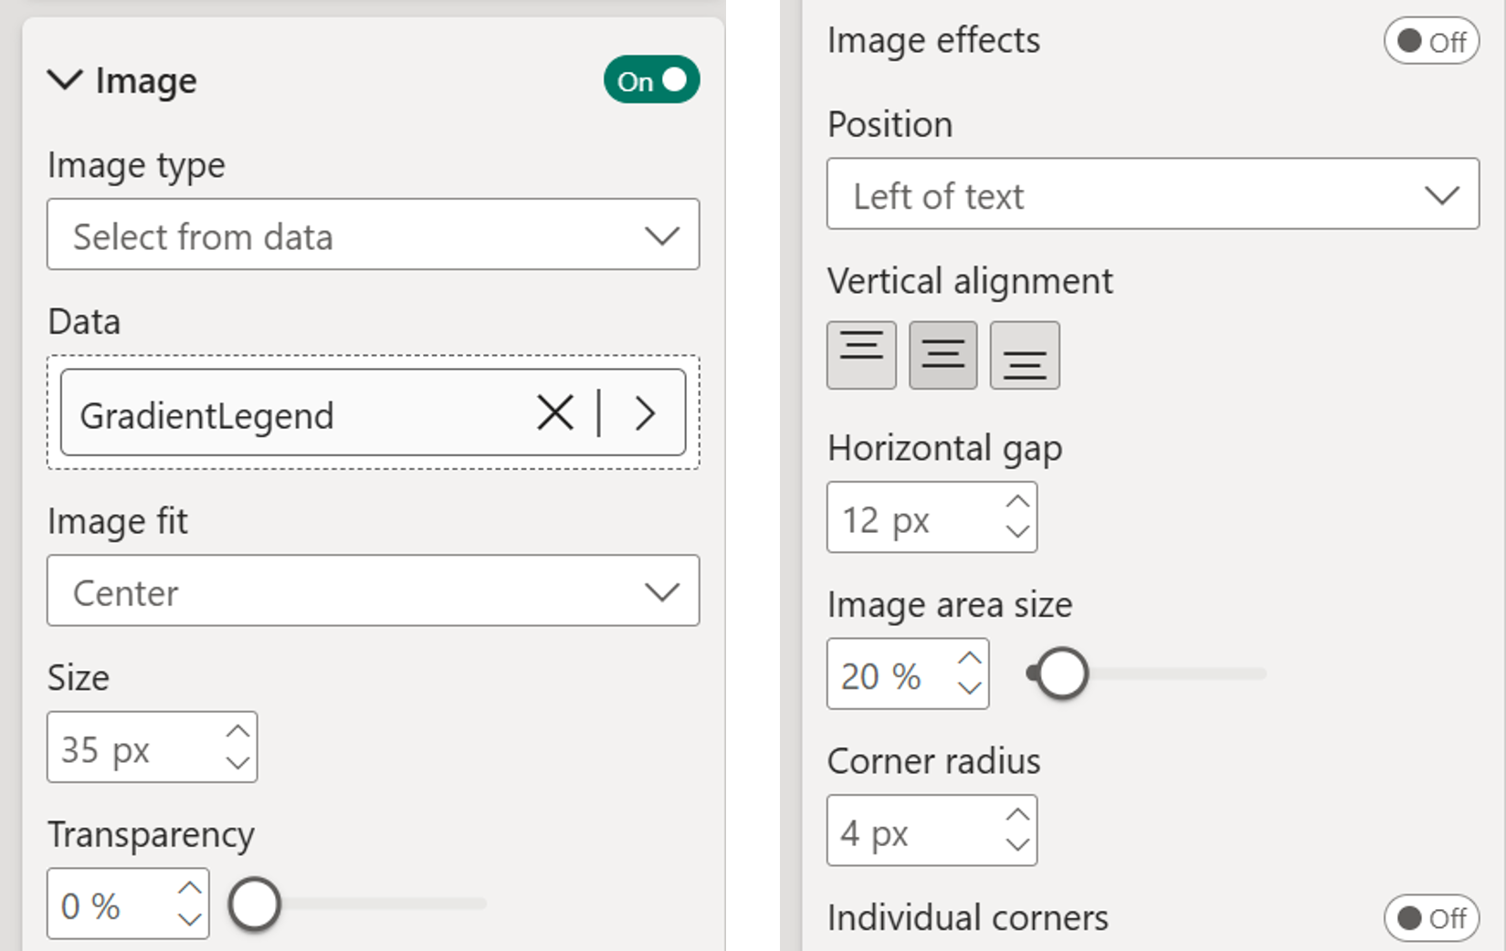The width and height of the screenshot is (1506, 951).
Task: Remove the GradientLegend data field
Action: [x=555, y=413]
